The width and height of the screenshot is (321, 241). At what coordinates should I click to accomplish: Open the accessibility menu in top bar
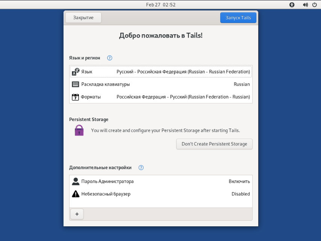pos(292,5)
